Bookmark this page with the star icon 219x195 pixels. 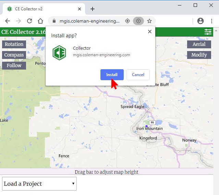pos(149,21)
